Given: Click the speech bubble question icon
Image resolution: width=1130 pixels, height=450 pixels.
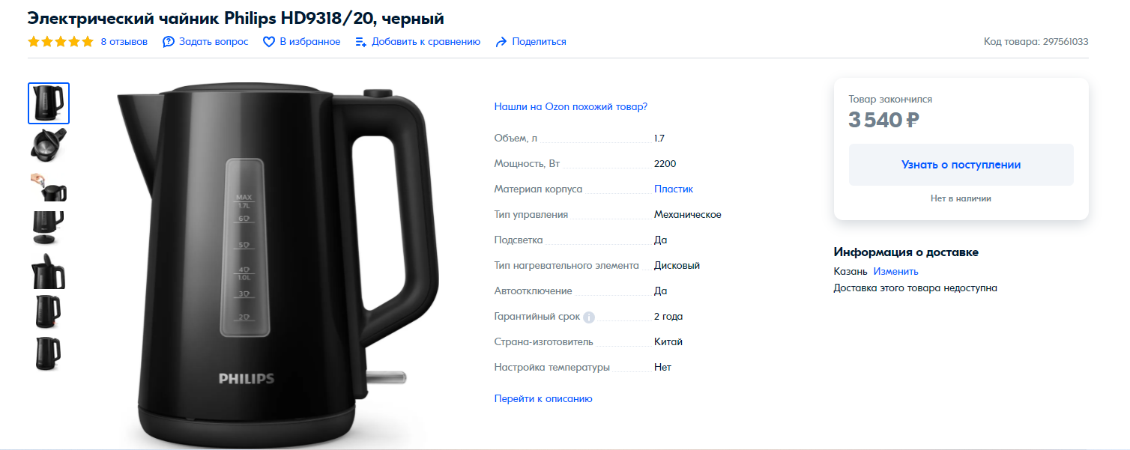Looking at the screenshot, I should click(x=169, y=42).
